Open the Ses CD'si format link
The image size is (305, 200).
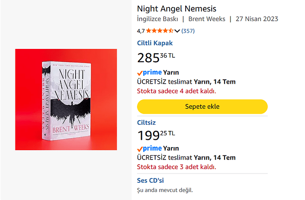tap(150, 181)
